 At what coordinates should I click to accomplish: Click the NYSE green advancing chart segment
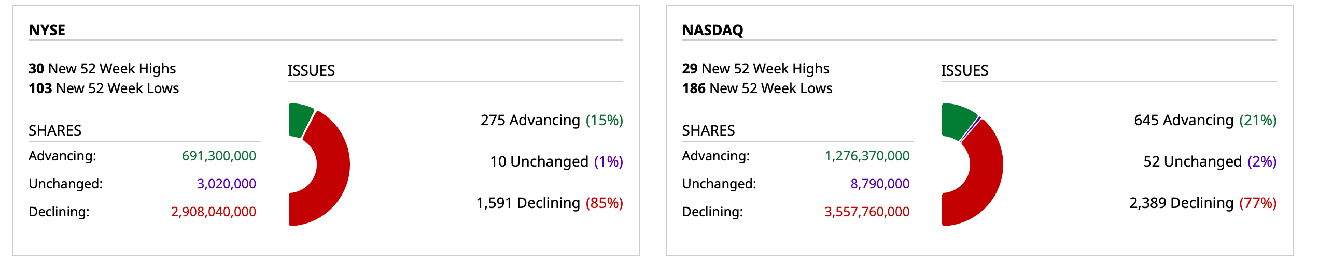(299, 120)
